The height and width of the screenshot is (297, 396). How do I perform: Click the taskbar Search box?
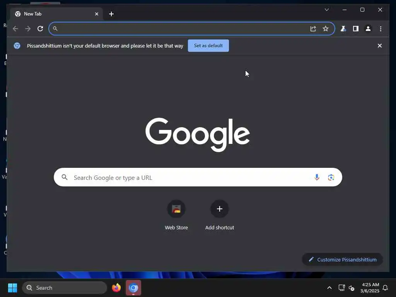click(65, 288)
